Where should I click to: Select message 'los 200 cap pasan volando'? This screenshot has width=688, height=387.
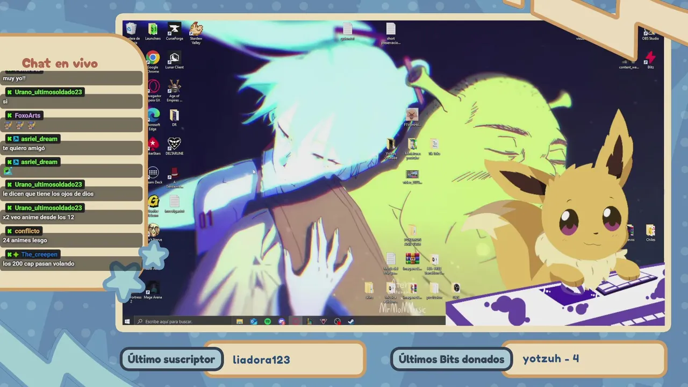pyautogui.click(x=39, y=263)
